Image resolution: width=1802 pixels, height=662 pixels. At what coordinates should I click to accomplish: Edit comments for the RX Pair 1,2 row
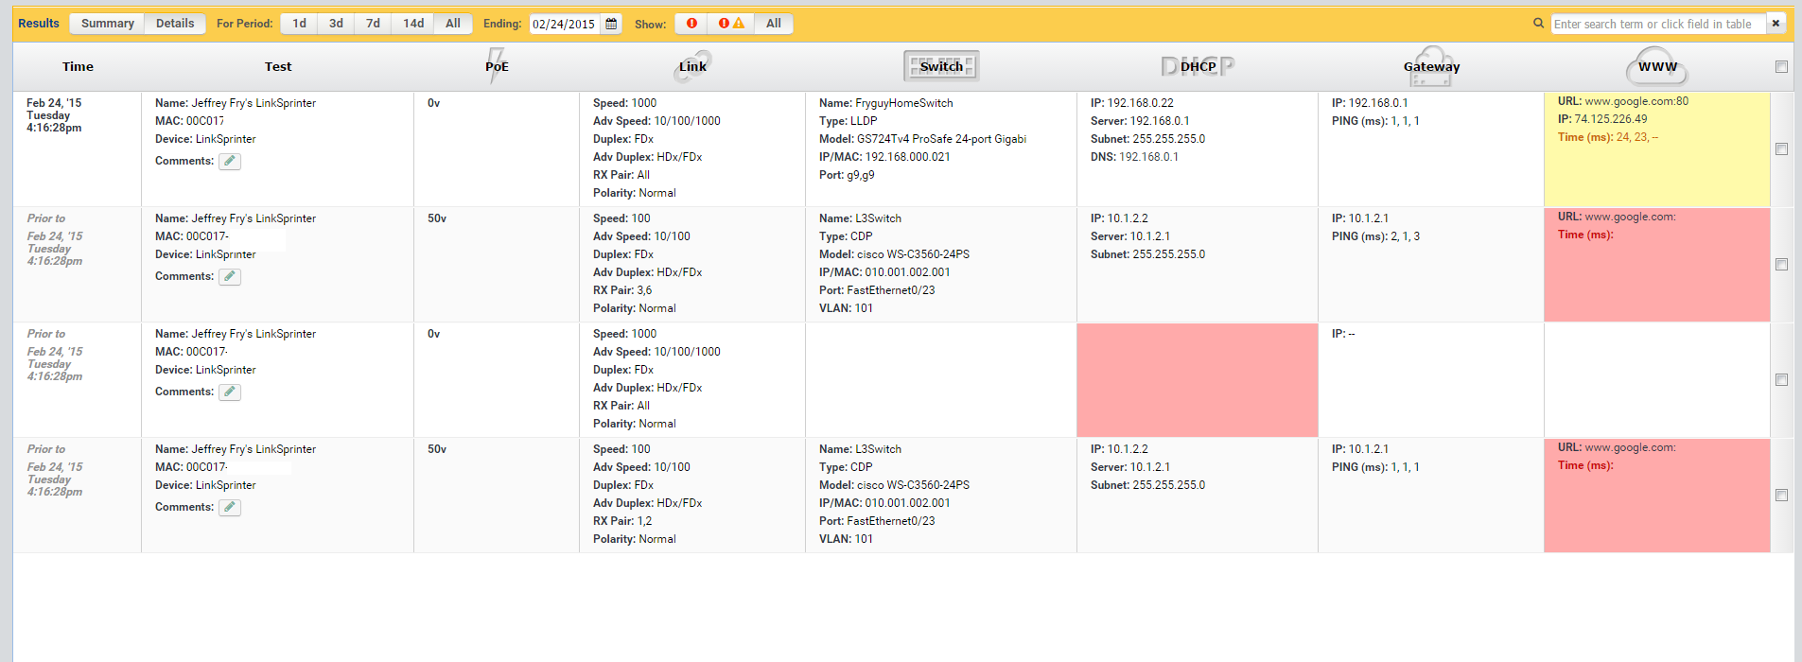click(x=230, y=508)
